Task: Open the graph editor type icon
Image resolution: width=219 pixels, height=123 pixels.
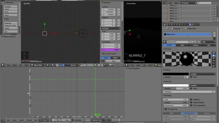Action: click(x=3, y=120)
